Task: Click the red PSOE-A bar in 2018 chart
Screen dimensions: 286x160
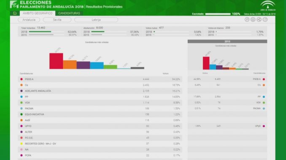Action: [x=56, y=61]
